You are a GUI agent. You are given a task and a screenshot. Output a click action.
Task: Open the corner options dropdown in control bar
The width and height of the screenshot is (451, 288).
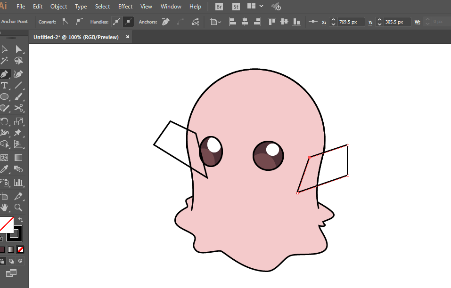(x=216, y=22)
